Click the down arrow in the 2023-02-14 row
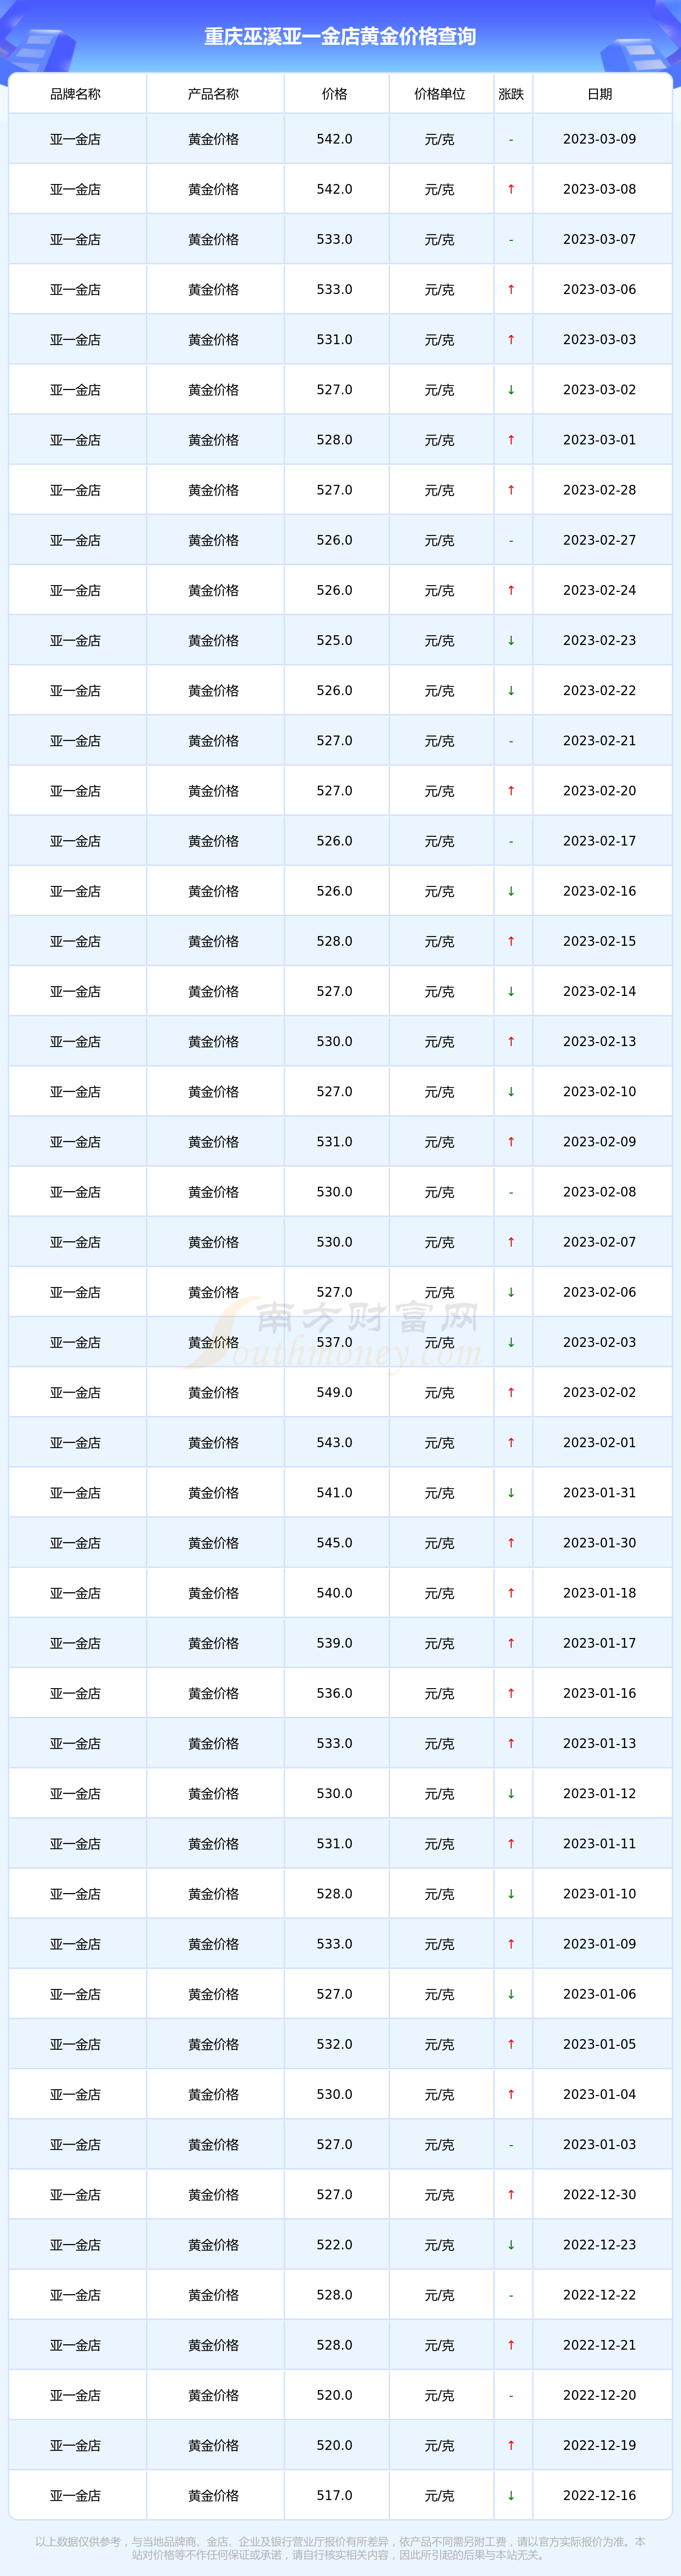 click(x=511, y=991)
